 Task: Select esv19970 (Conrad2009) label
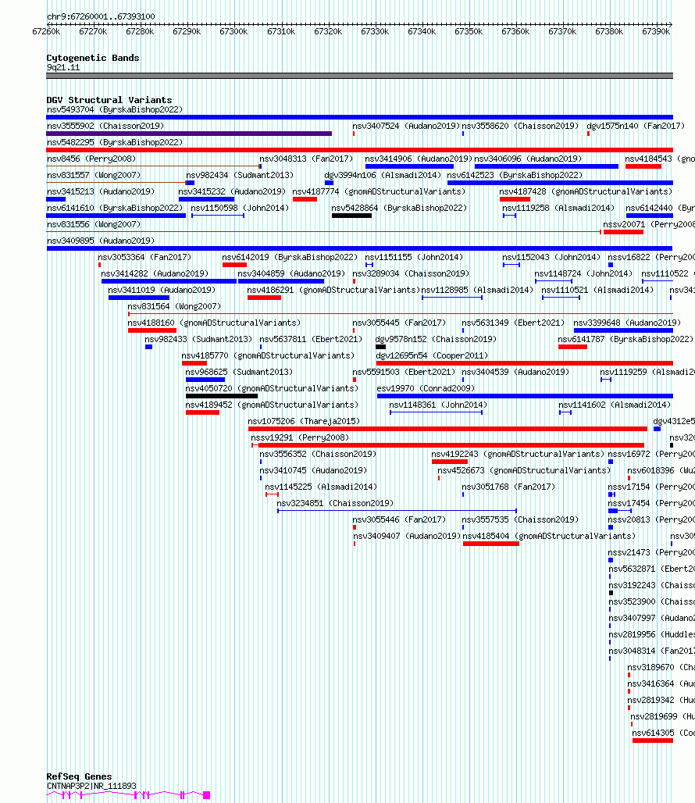426,388
